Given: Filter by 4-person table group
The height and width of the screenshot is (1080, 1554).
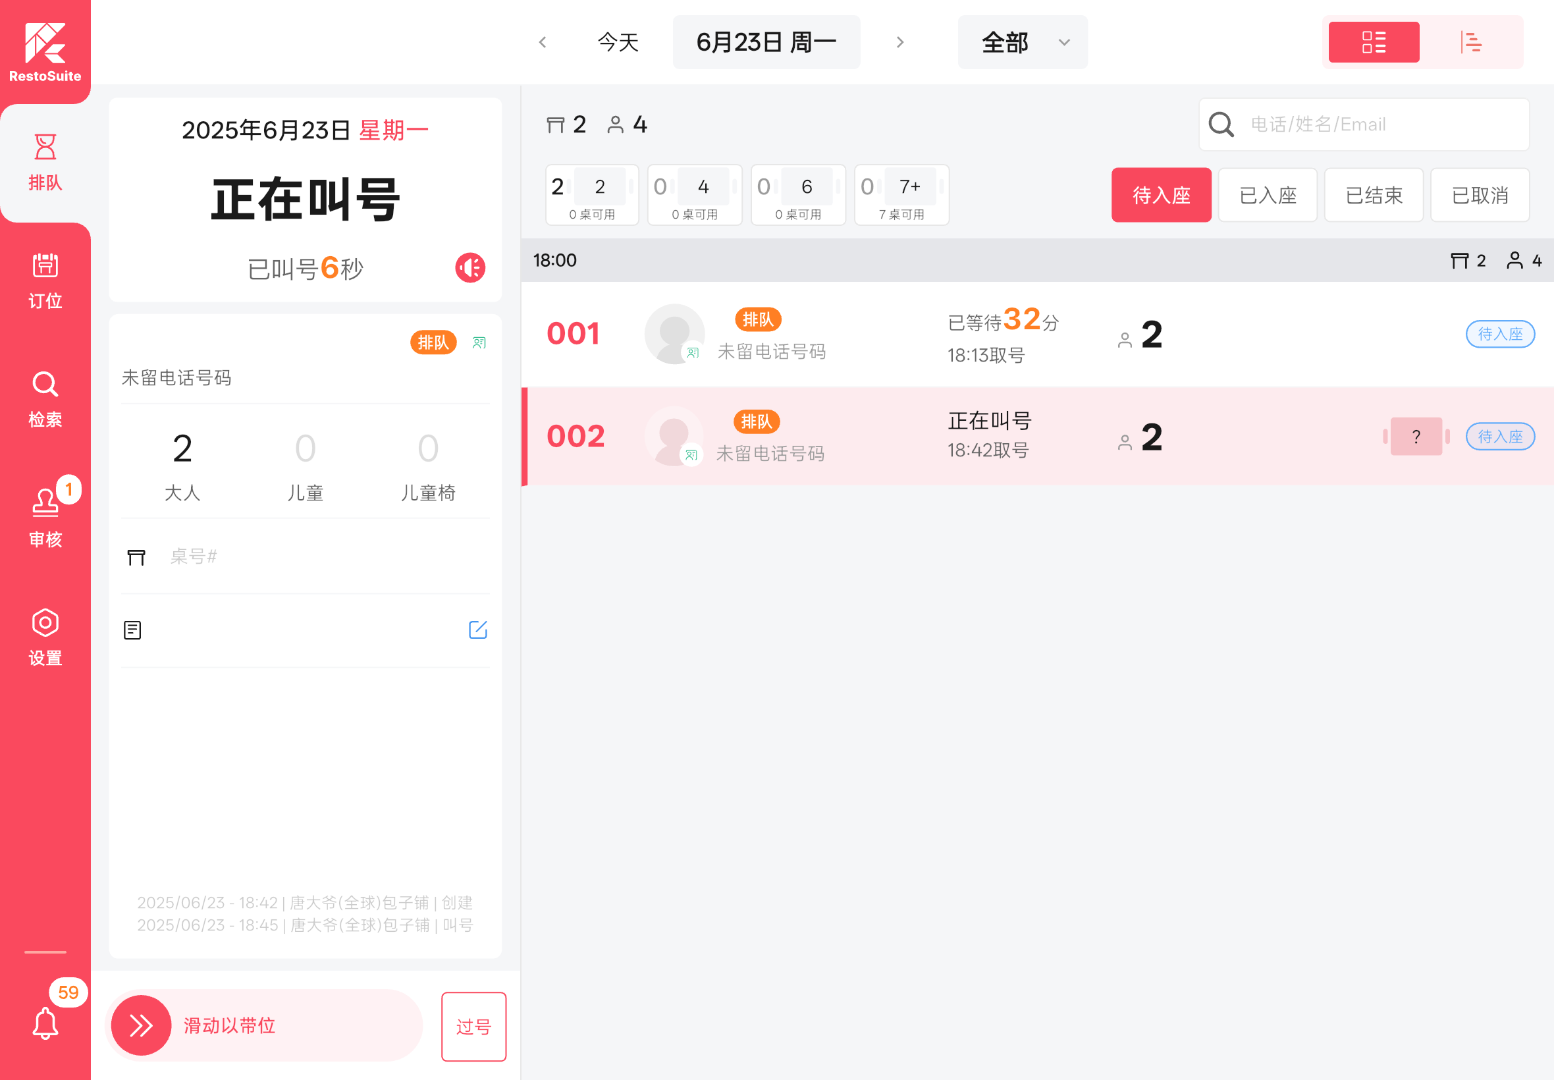Looking at the screenshot, I should point(695,195).
